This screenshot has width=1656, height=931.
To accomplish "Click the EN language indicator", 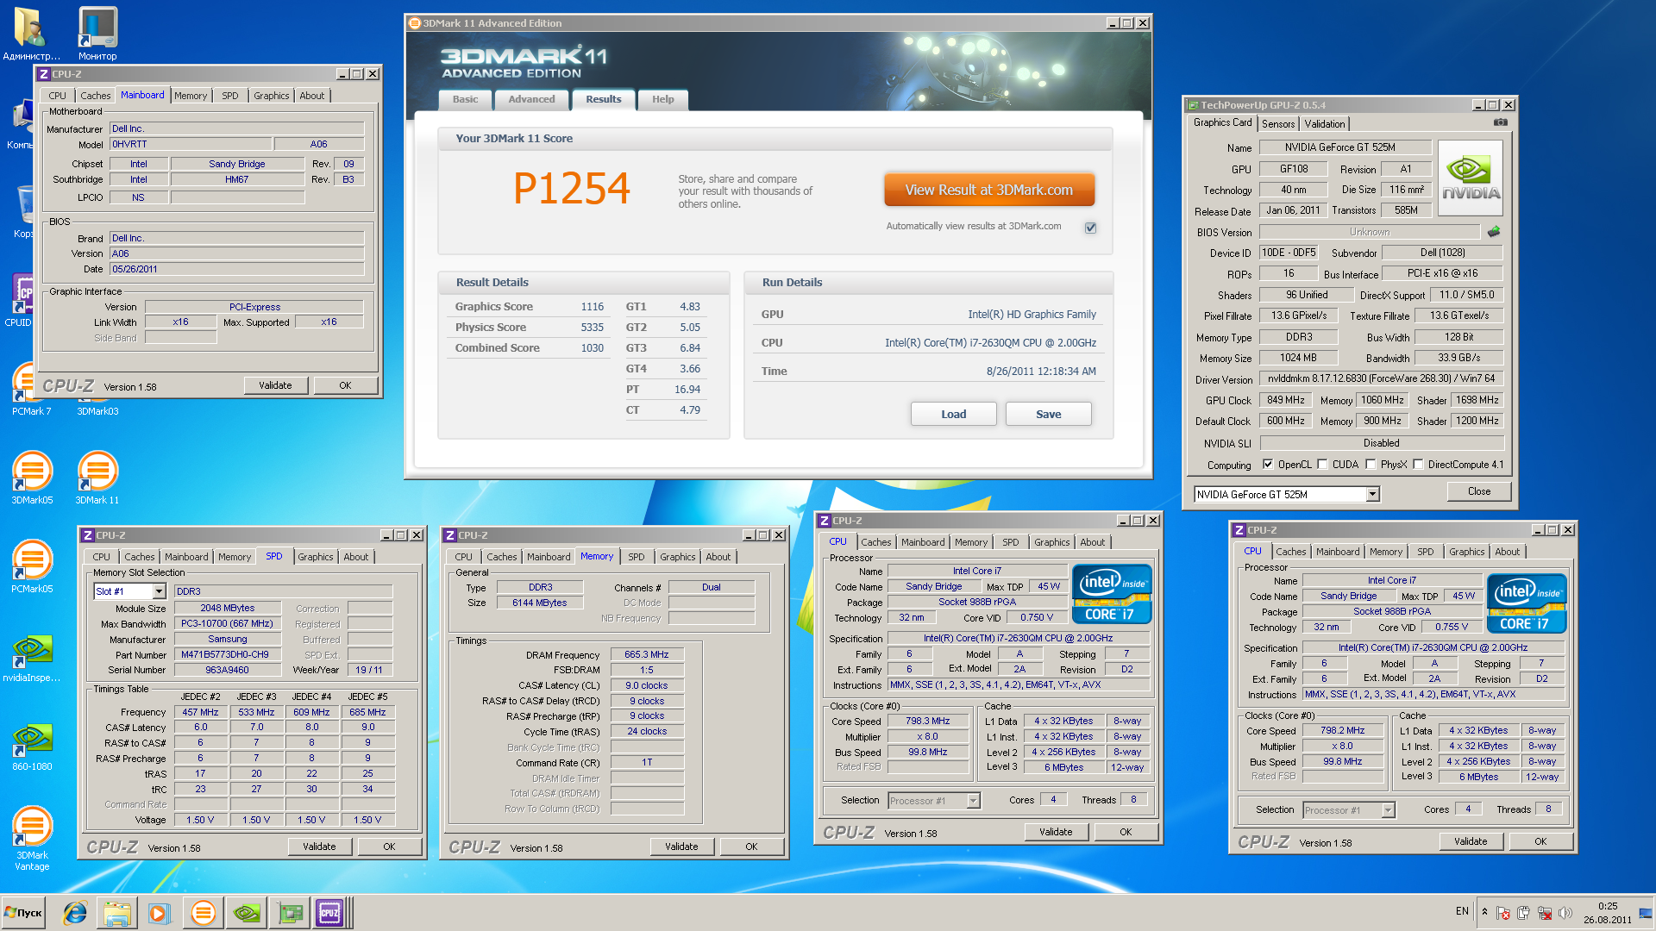I will 1462,911.
